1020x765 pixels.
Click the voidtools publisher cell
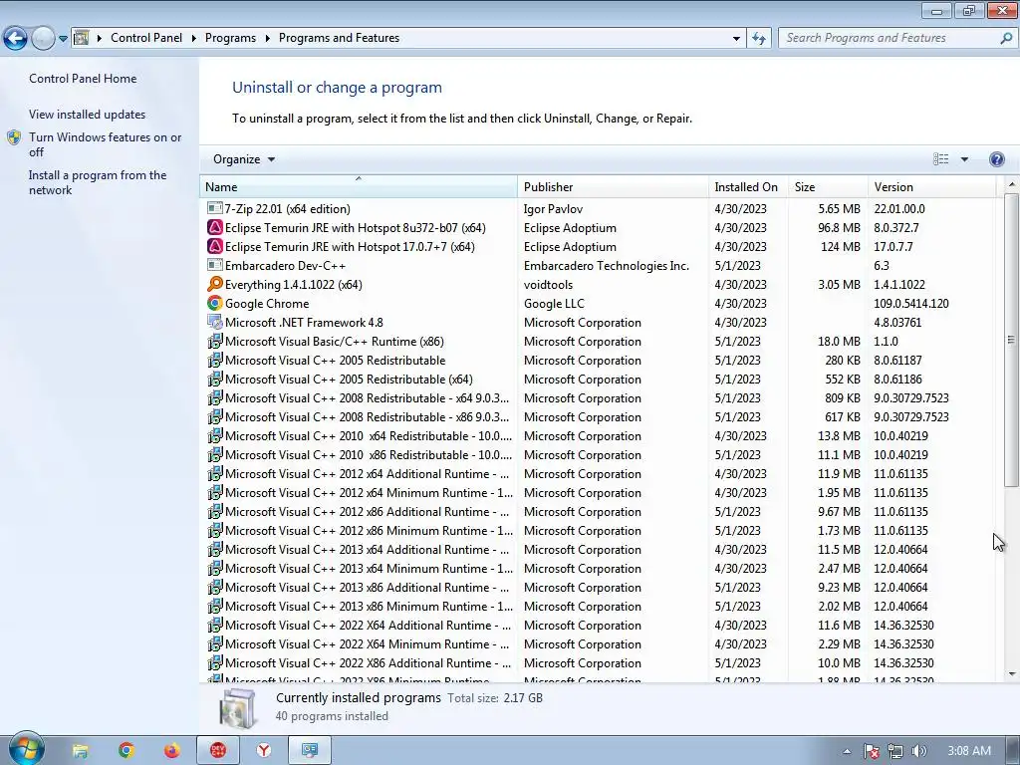click(549, 284)
